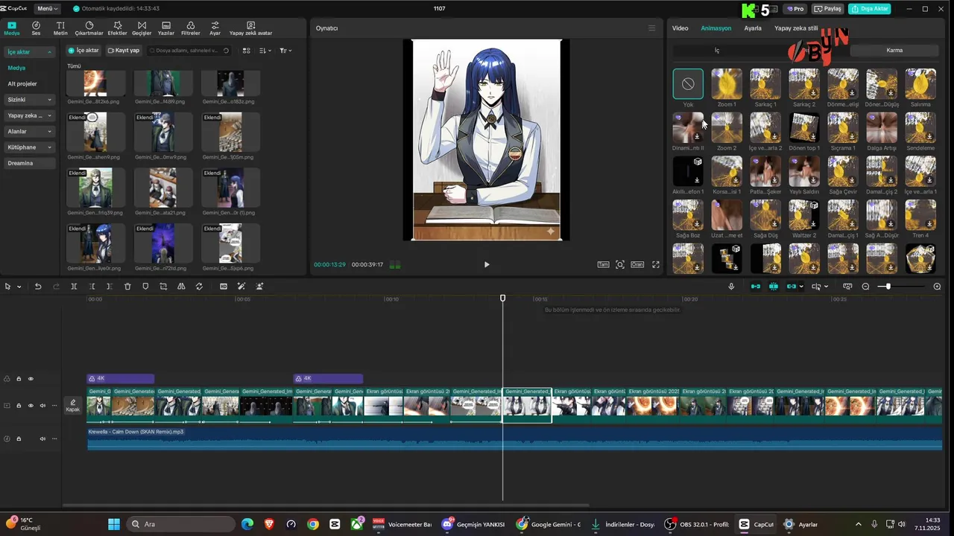Open the Metin text panel
This screenshot has width=954, height=536.
(x=60, y=28)
